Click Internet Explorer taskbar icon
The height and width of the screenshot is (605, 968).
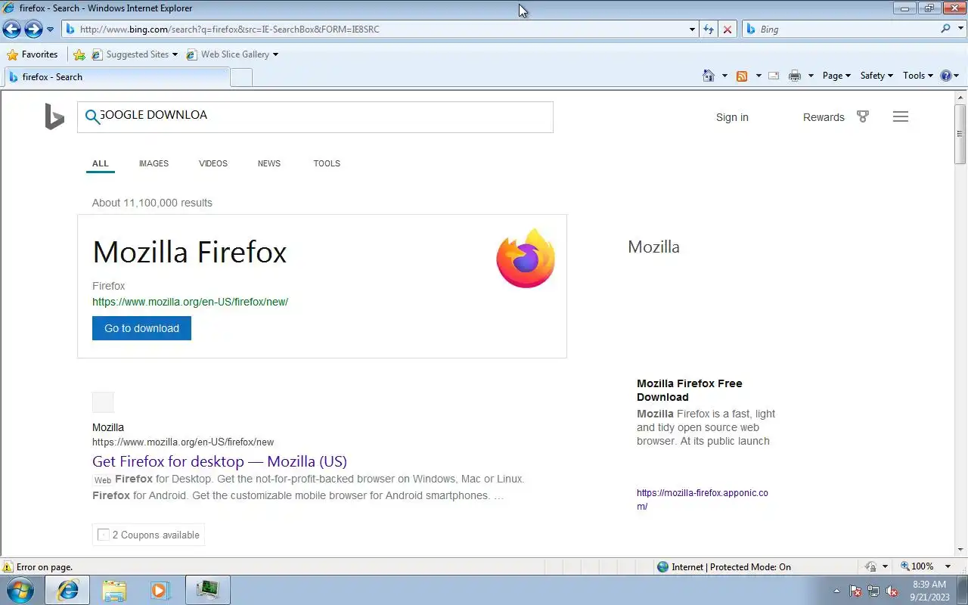67,590
